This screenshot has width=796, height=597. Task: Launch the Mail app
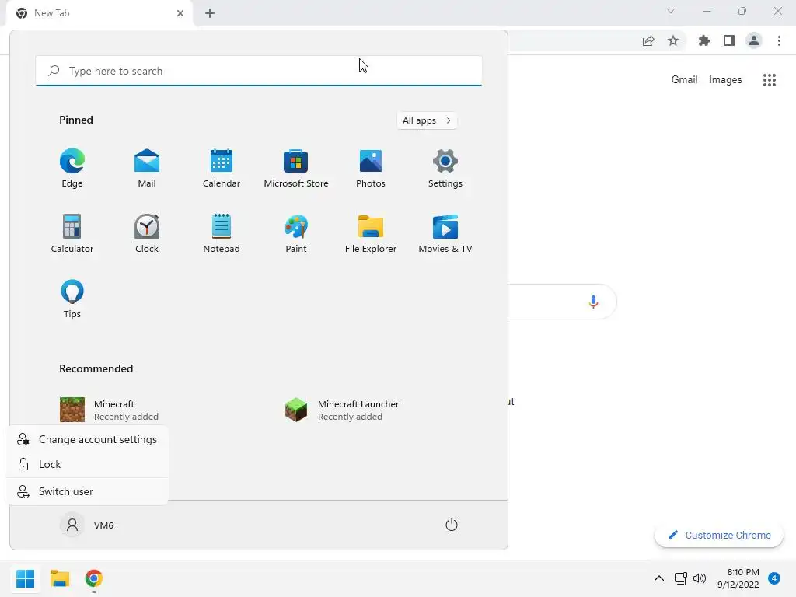147,169
